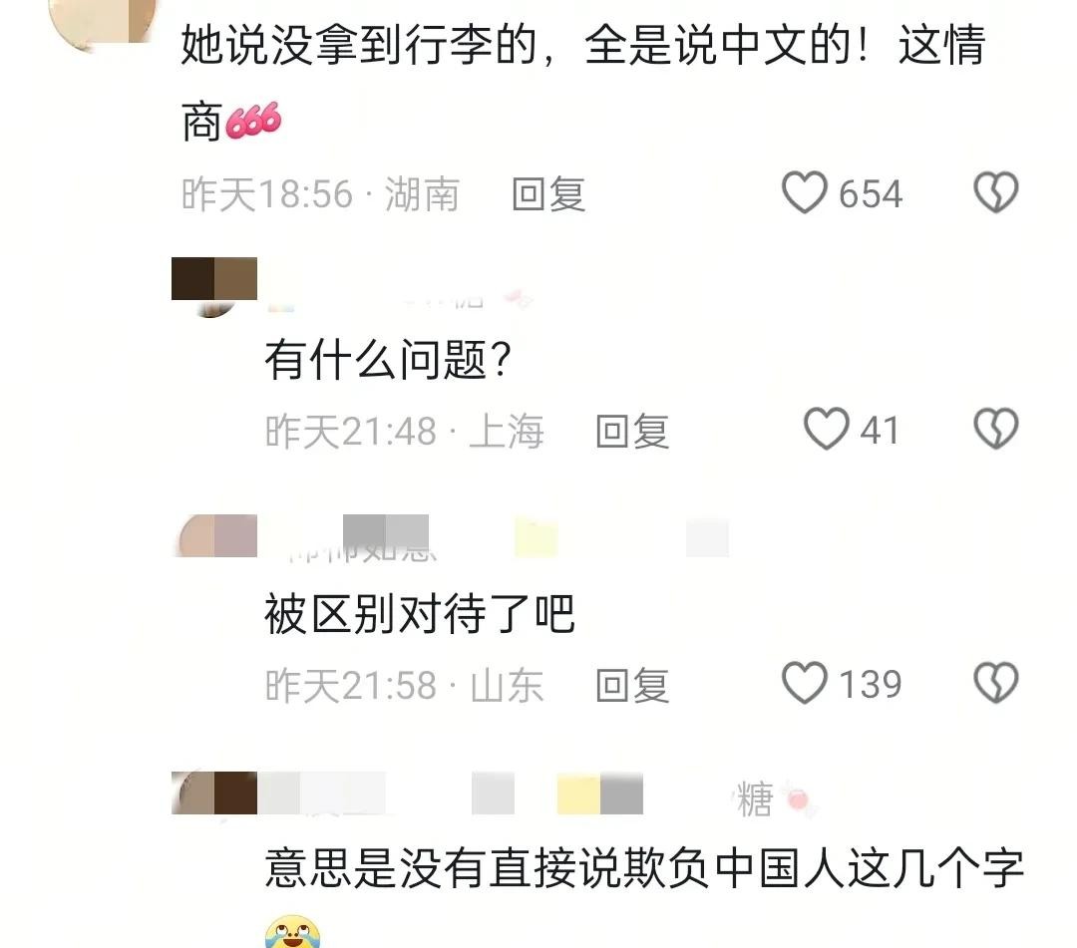This screenshot has width=1077, height=948.
Task: Reply to the Shandong 21:58 comment
Action: pos(632,686)
